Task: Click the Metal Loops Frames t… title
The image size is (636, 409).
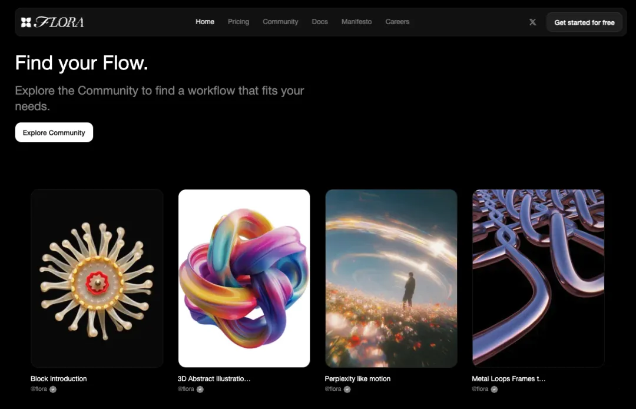Action: click(509, 378)
